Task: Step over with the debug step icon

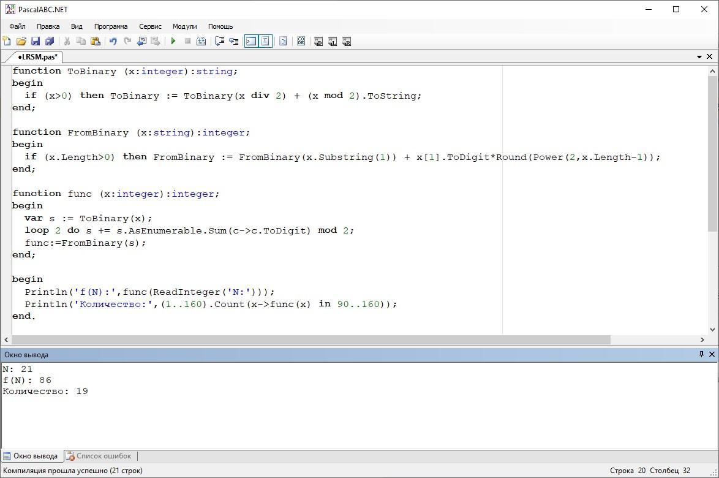Action: pos(220,41)
